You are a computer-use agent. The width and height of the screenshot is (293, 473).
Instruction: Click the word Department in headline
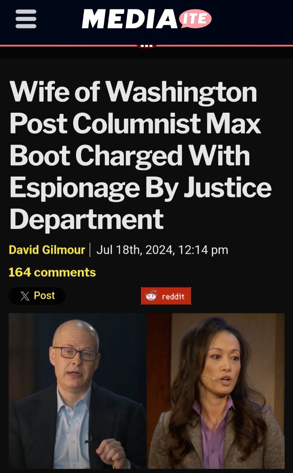click(87, 220)
